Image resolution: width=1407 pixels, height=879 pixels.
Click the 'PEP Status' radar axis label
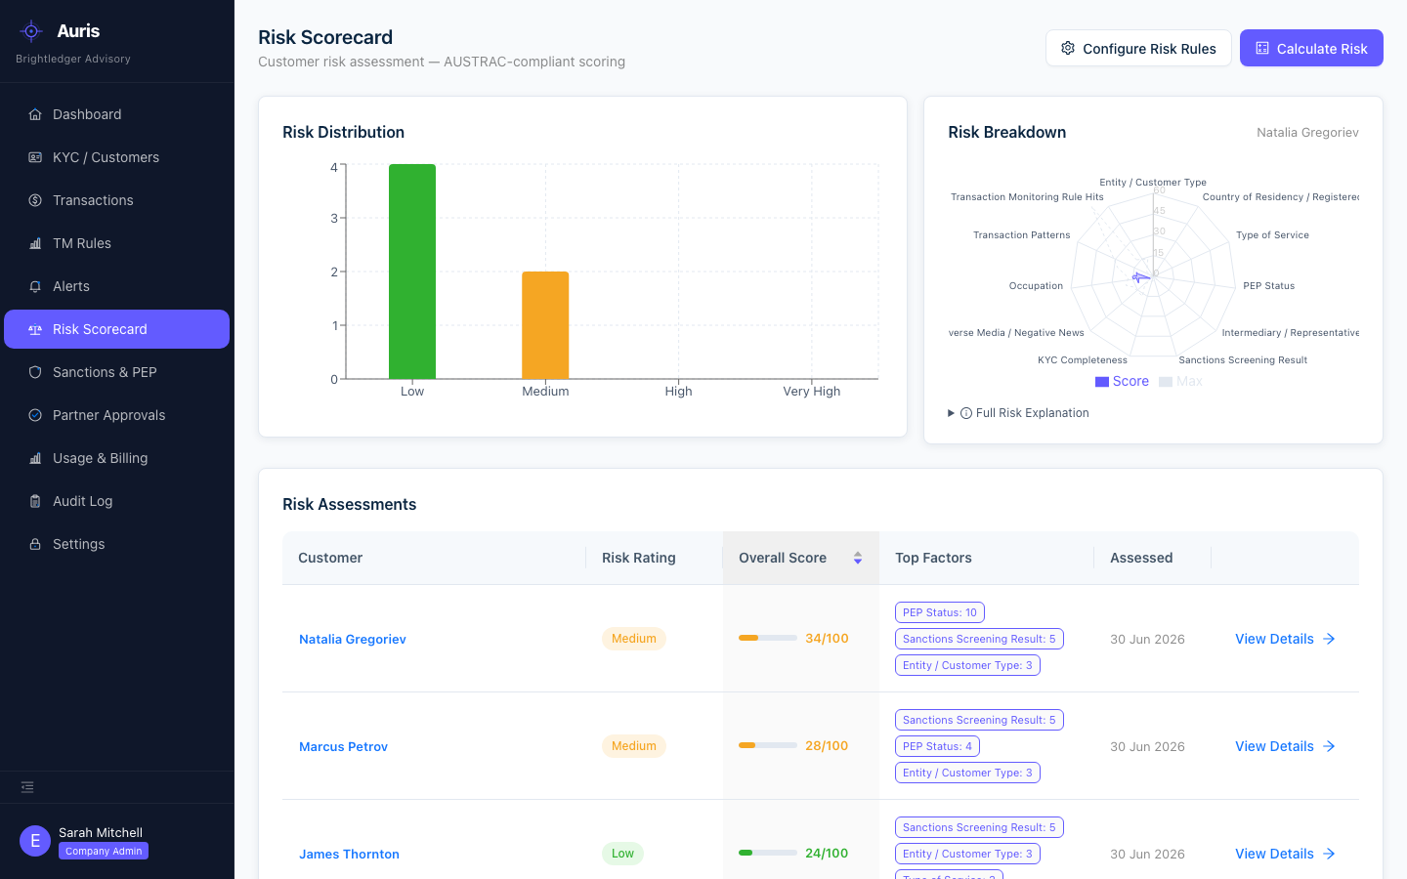pyautogui.click(x=1269, y=286)
